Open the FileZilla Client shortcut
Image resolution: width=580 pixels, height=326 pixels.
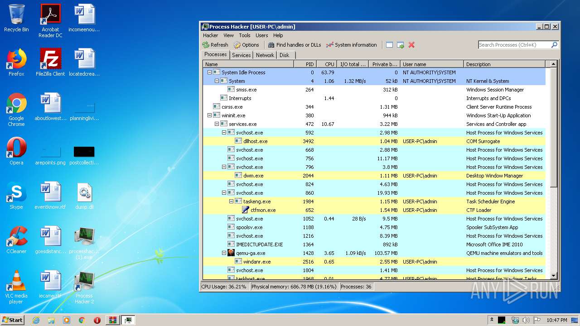click(50, 62)
